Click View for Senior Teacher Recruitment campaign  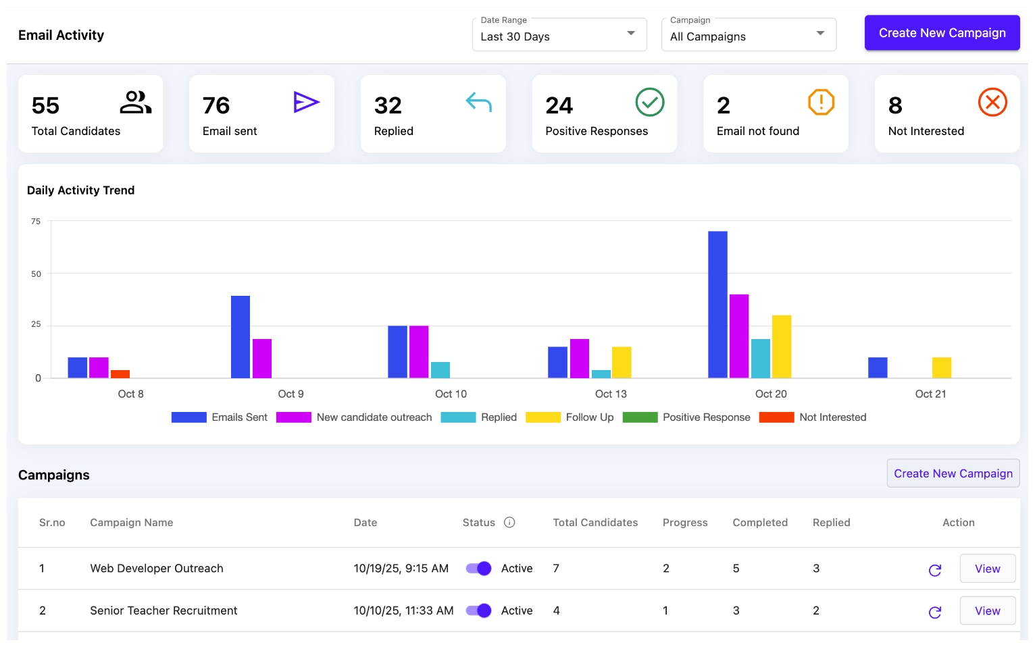pos(987,610)
